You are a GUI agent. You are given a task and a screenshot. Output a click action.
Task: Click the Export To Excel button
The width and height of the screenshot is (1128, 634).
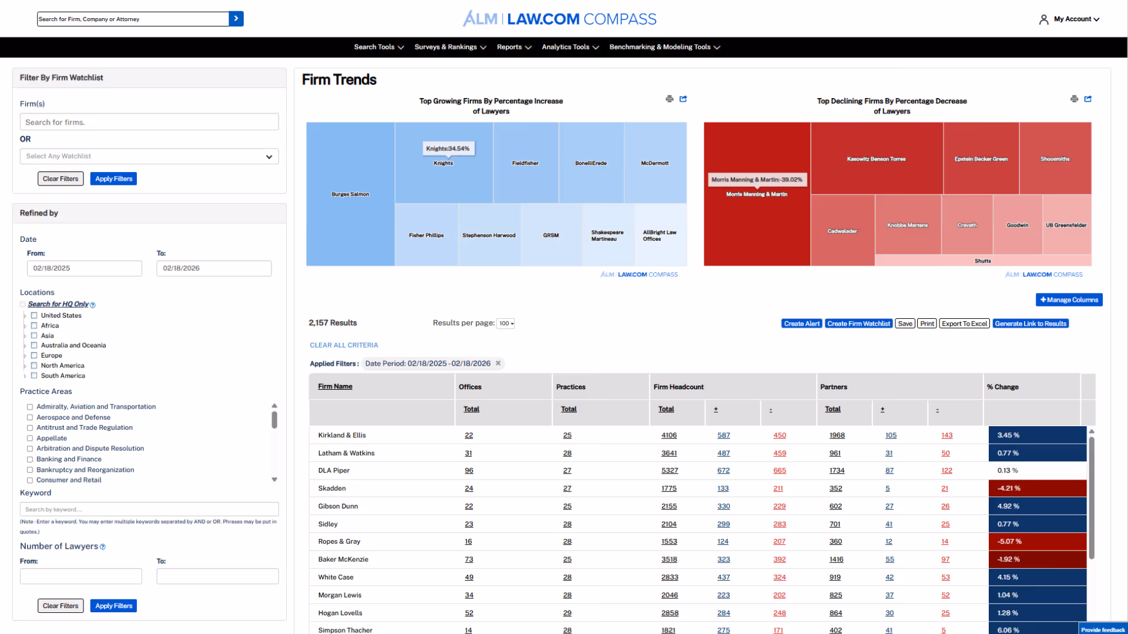click(963, 323)
